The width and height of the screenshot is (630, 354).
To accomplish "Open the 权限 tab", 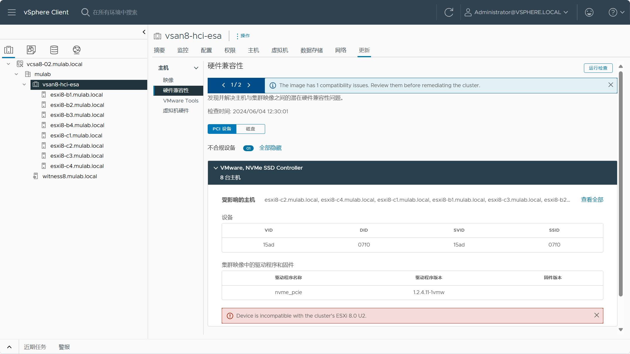I will [x=230, y=50].
